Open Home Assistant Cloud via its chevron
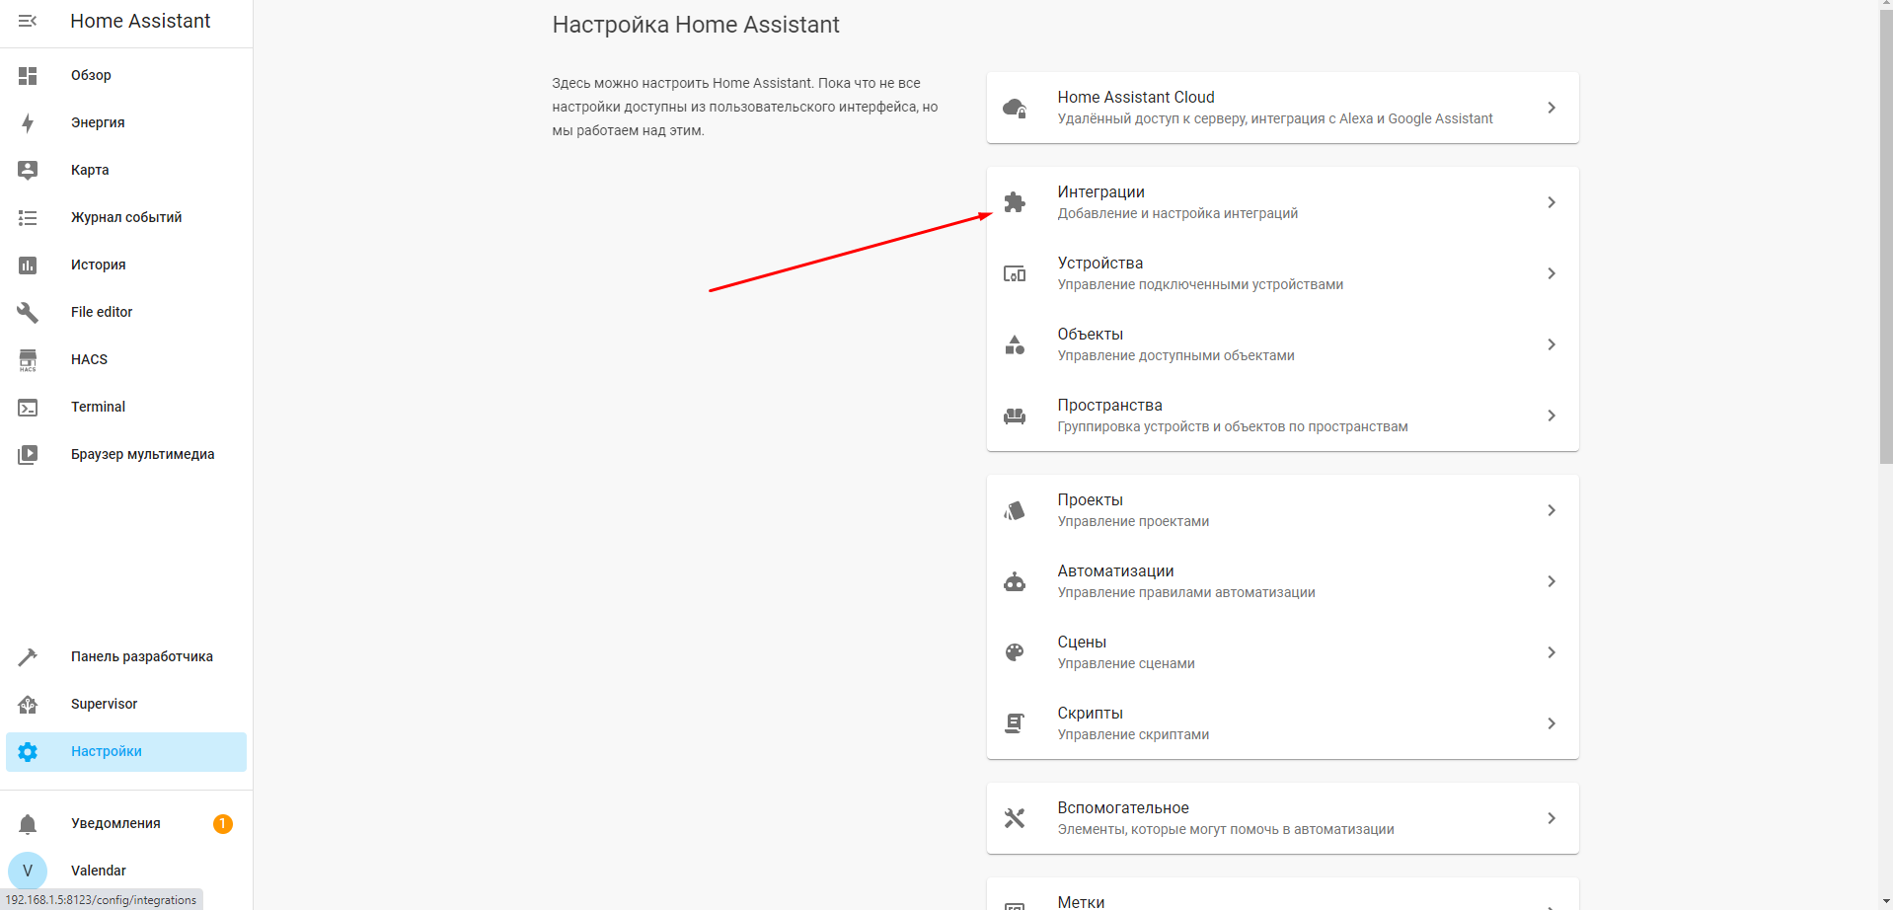Screen dimensions: 1893x910 click(1552, 108)
